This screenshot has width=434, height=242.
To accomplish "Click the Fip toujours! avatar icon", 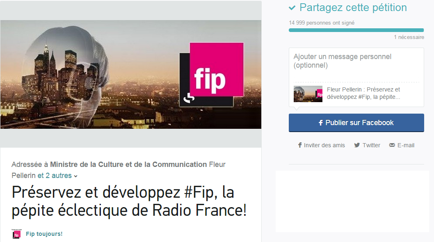I will pyautogui.click(x=16, y=234).
